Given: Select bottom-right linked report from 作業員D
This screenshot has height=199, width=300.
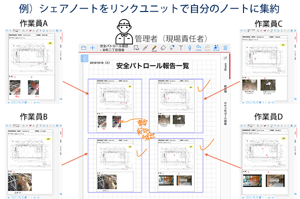Looking at the screenshot, I should [176, 165].
